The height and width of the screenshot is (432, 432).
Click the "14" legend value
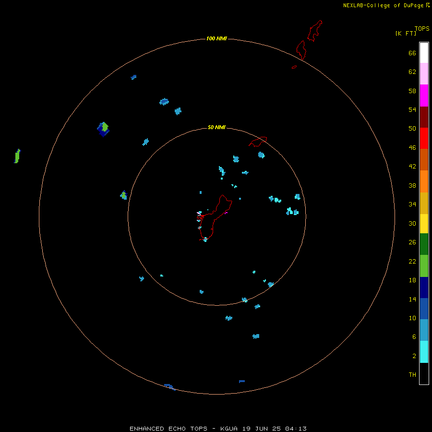click(412, 299)
